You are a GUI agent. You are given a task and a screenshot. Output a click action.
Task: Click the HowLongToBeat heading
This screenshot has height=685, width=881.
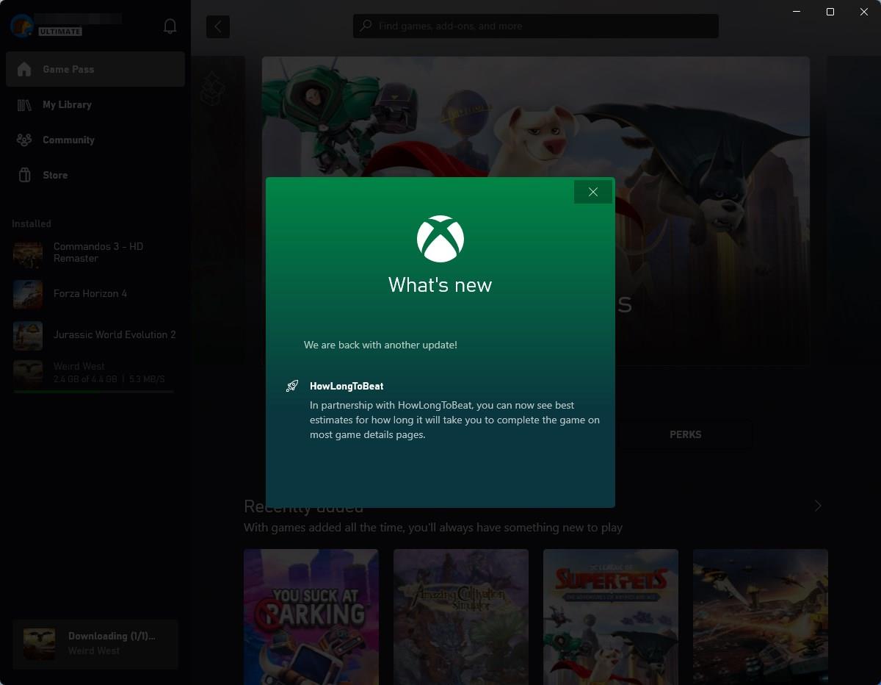(x=347, y=386)
